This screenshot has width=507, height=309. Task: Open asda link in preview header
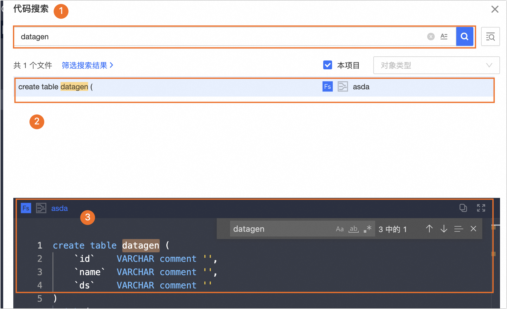60,208
